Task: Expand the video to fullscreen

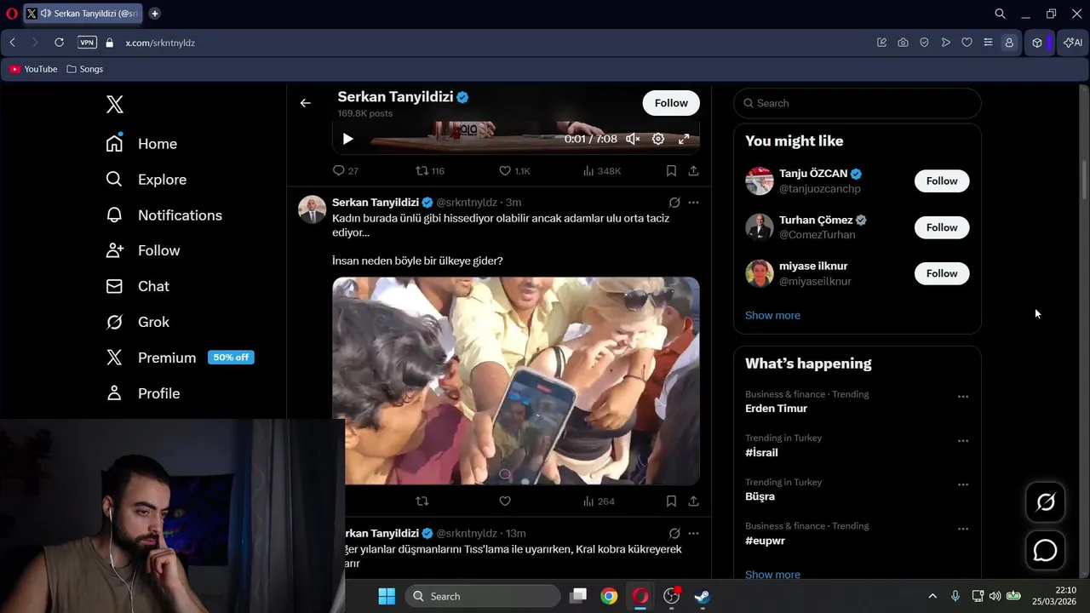Action: (x=684, y=139)
